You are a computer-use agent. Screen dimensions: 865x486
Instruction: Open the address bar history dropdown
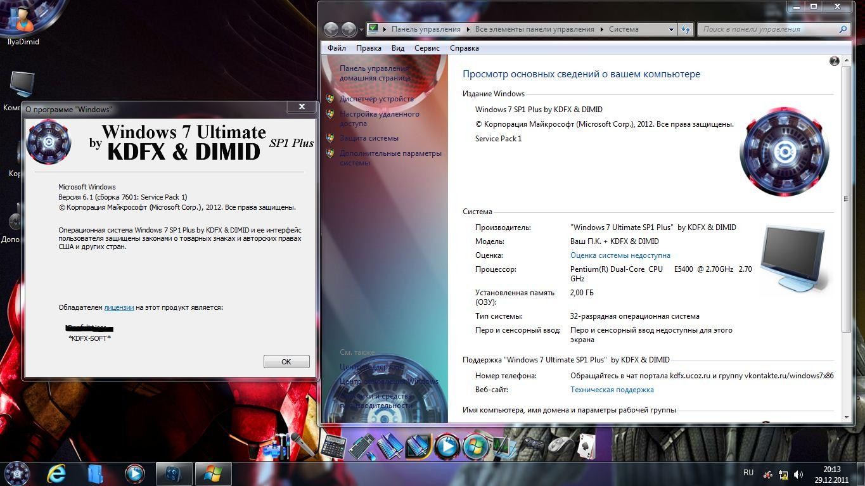(671, 29)
